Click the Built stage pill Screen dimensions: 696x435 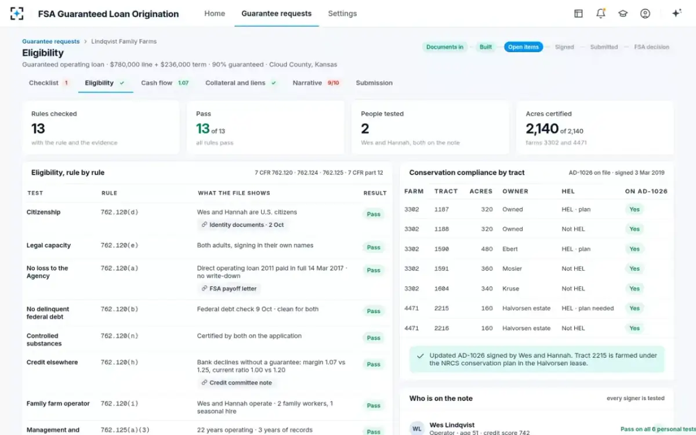pos(485,47)
